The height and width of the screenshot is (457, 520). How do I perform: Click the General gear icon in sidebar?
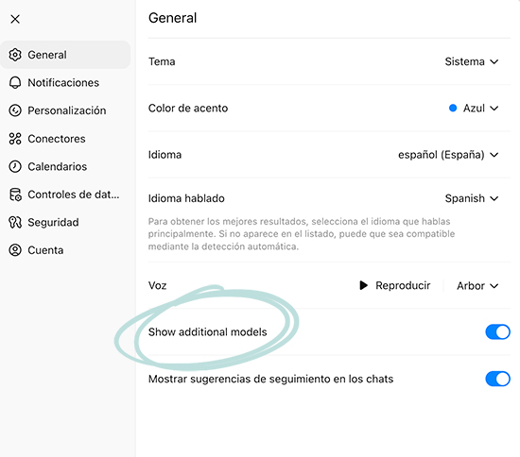[x=15, y=55]
